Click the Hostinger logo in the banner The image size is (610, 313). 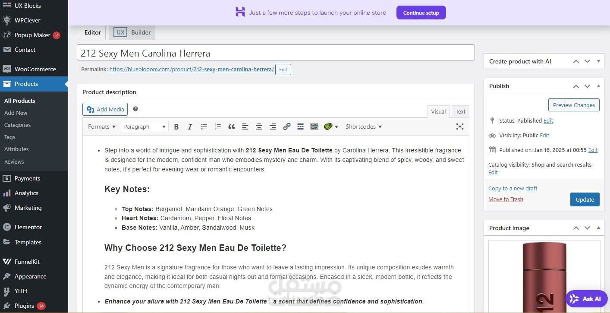pyautogui.click(x=240, y=12)
